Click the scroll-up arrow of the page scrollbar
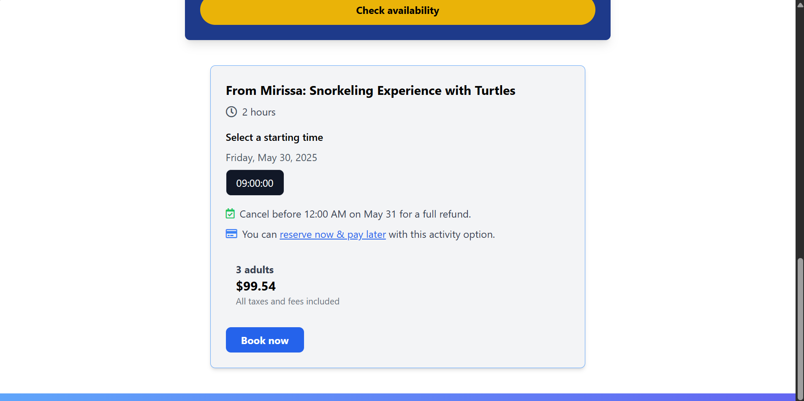Image resolution: width=804 pixels, height=401 pixels. point(800,4)
